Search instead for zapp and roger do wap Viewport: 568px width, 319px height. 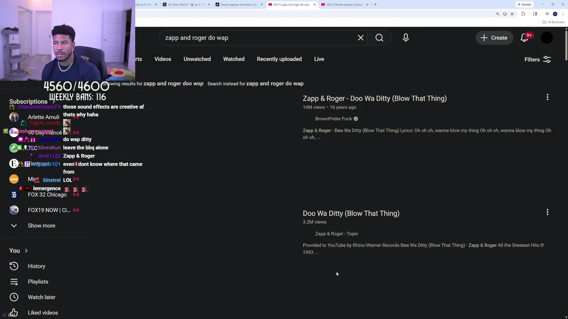[275, 83]
